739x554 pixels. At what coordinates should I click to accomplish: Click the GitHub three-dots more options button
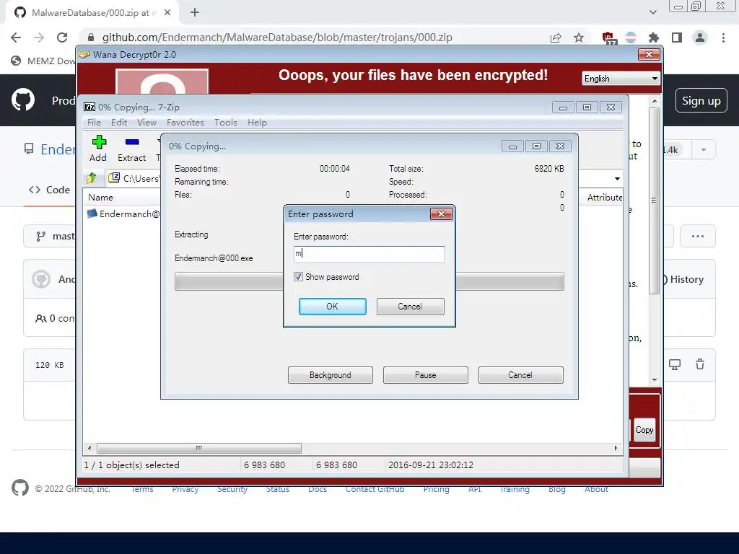point(698,236)
